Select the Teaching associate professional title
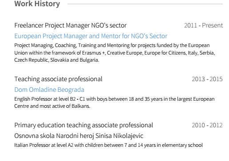Screen dimensions: 229x161 point(58,79)
